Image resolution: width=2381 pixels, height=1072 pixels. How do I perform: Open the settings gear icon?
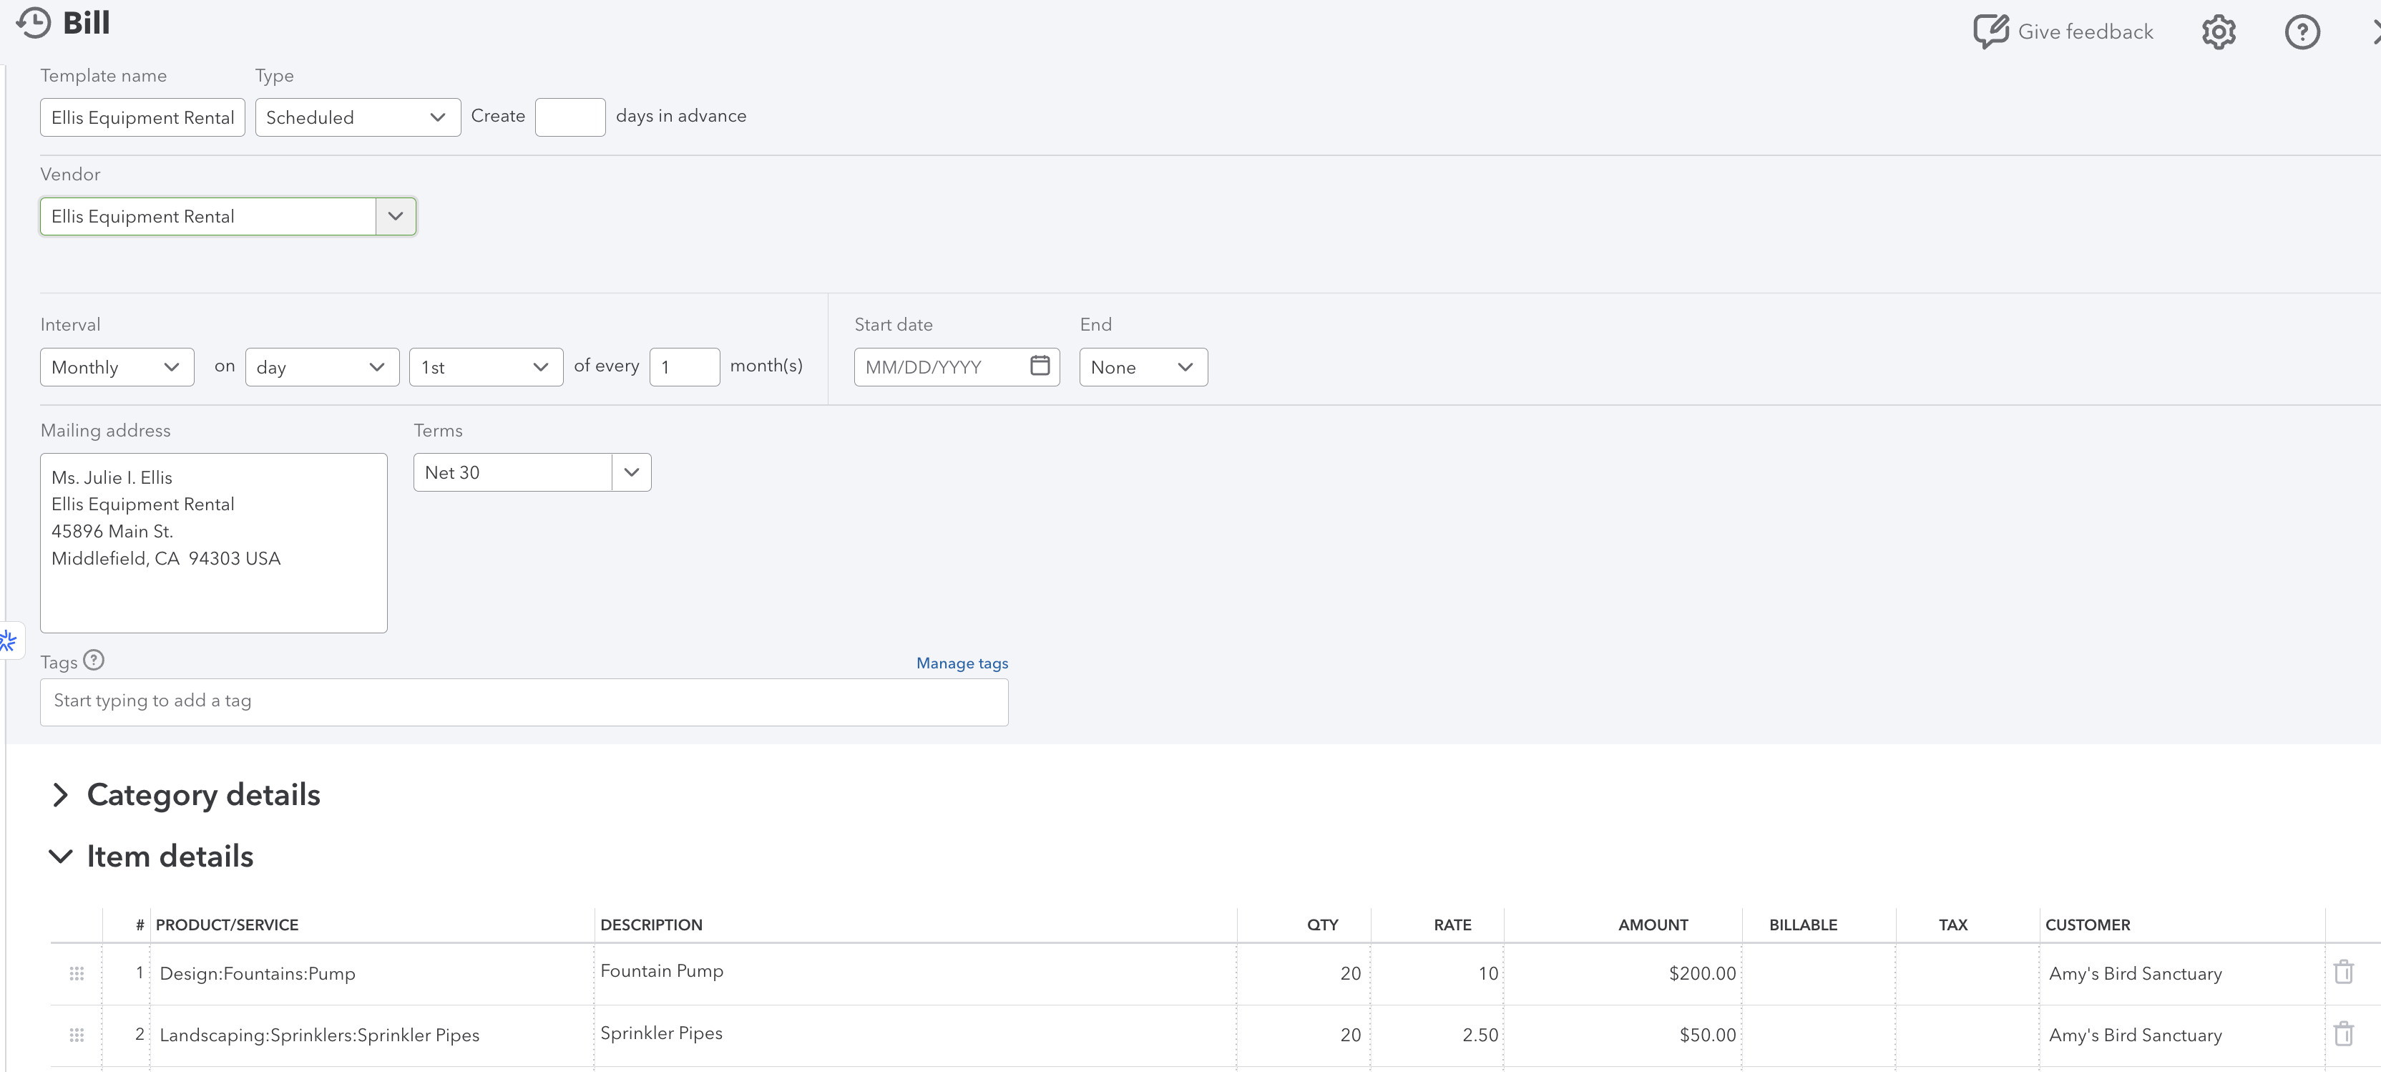(2219, 32)
